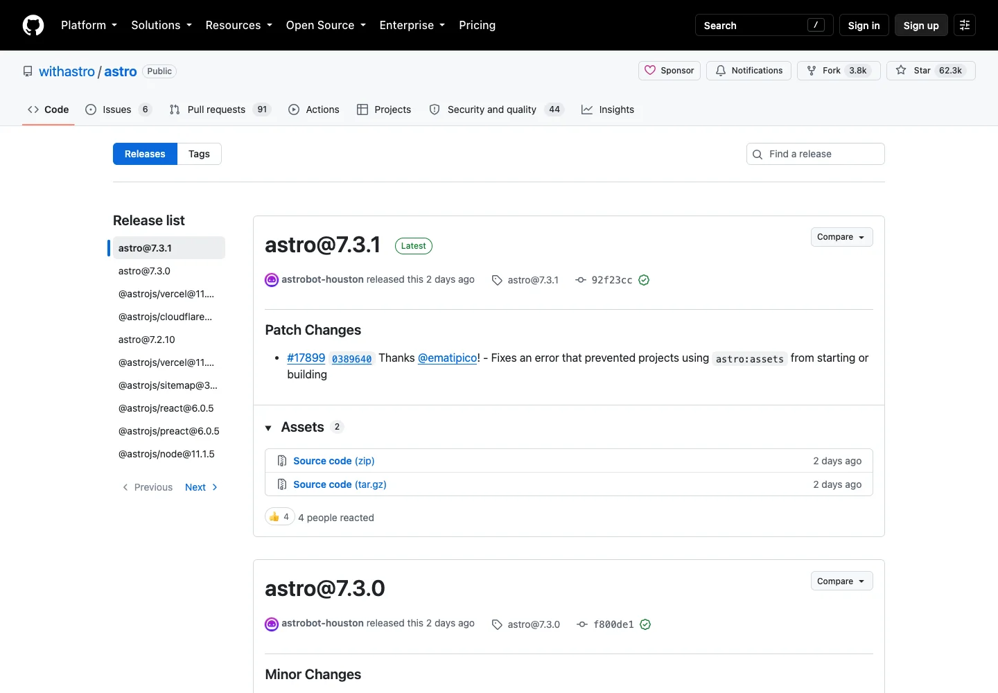Click the verified check icon beside f800de1
This screenshot has height=693, width=998.
(645, 624)
